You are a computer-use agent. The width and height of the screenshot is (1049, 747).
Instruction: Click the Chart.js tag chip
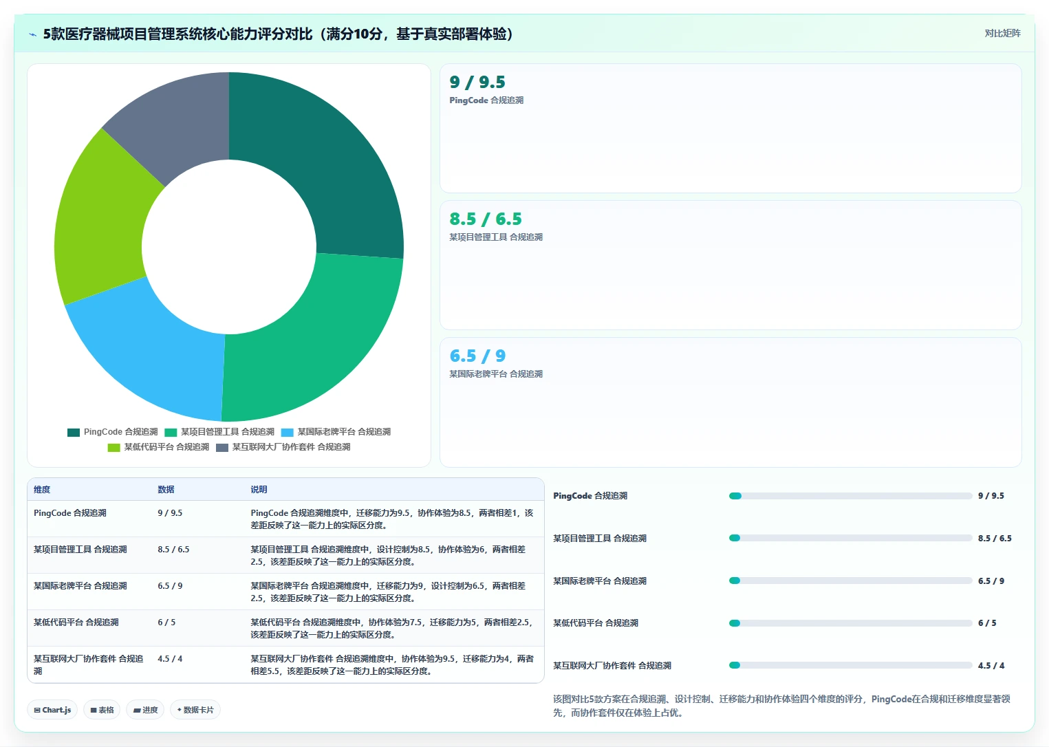tap(52, 710)
